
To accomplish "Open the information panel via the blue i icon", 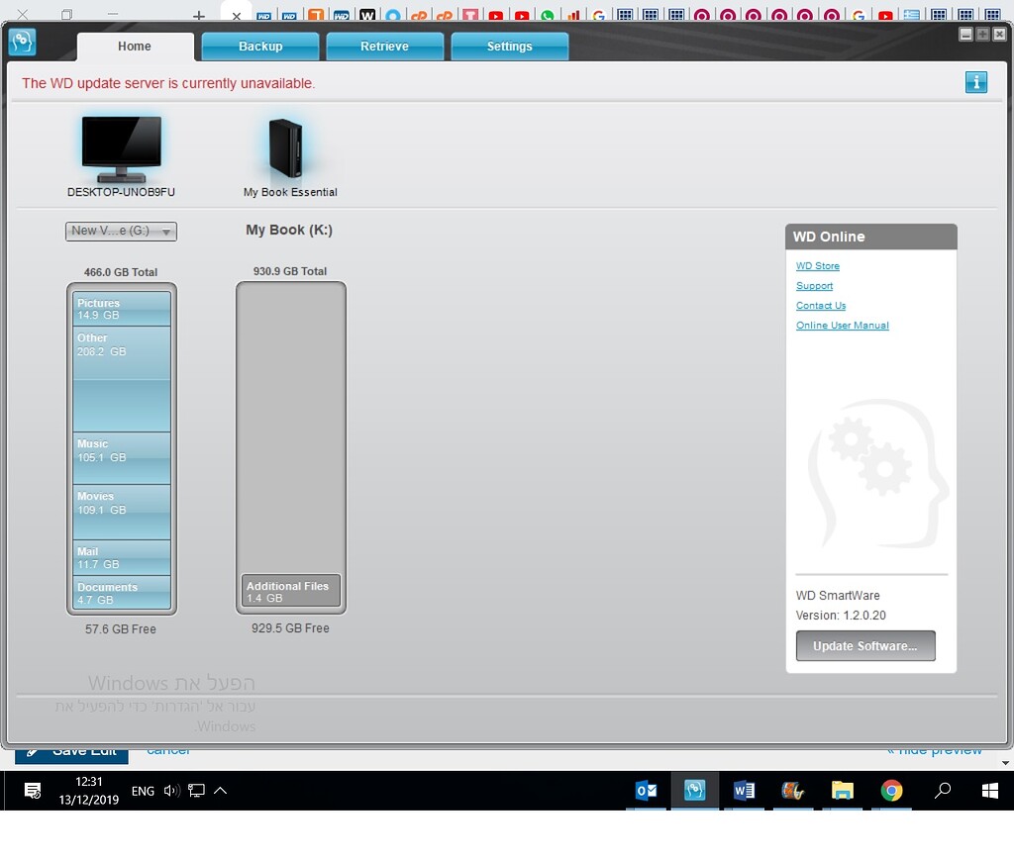I will pos(976,82).
